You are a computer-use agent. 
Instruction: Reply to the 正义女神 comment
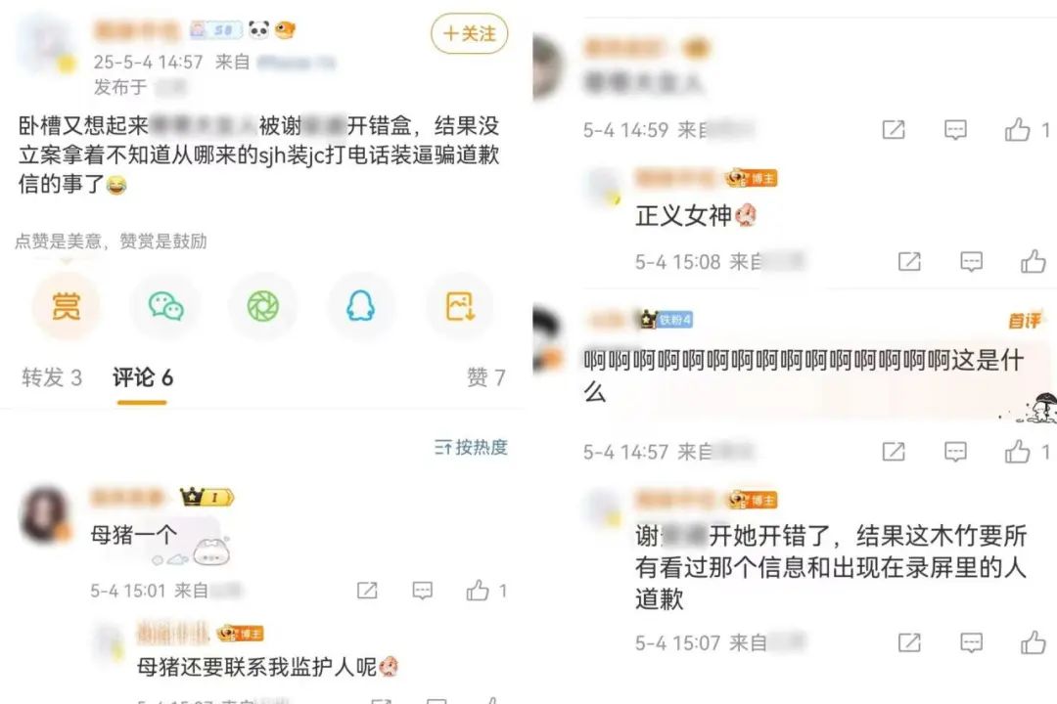tap(971, 261)
